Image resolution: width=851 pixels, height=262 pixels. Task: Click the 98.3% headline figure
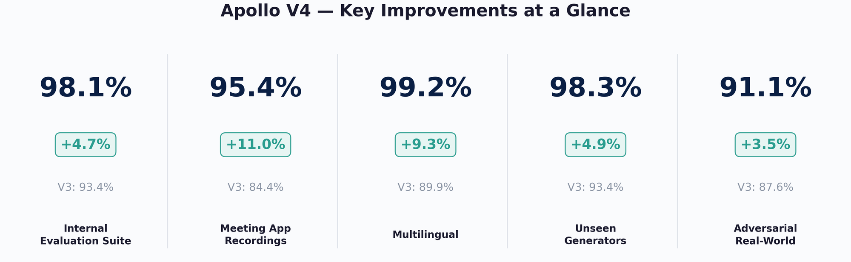[x=595, y=88]
